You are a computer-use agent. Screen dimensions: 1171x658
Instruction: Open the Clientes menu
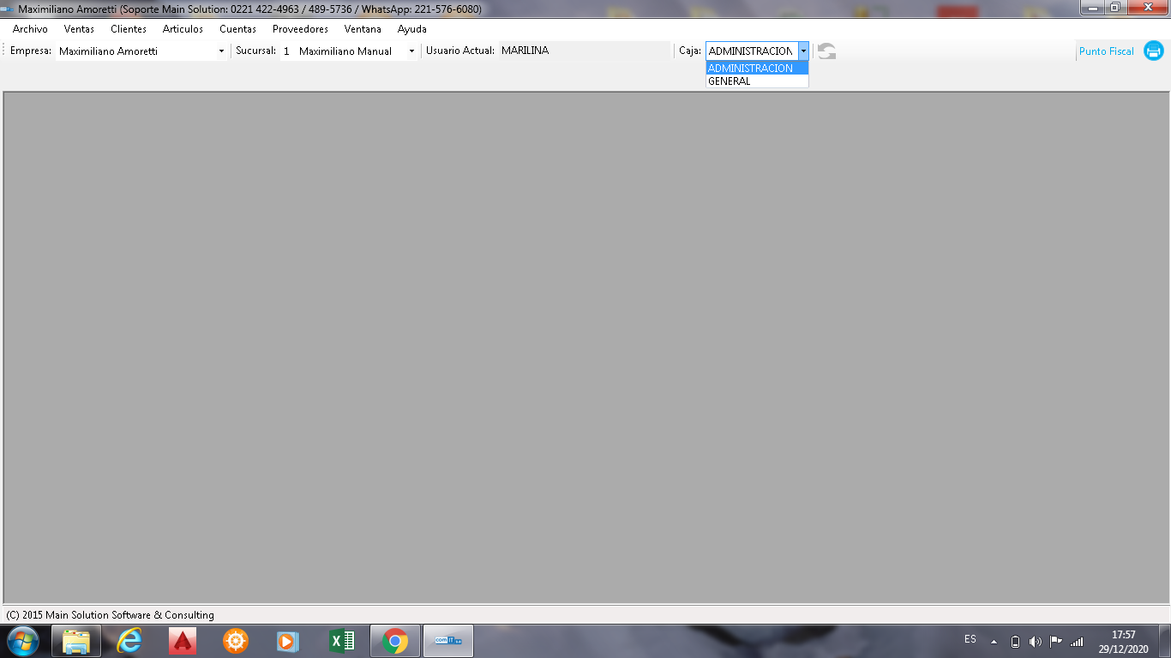click(129, 29)
